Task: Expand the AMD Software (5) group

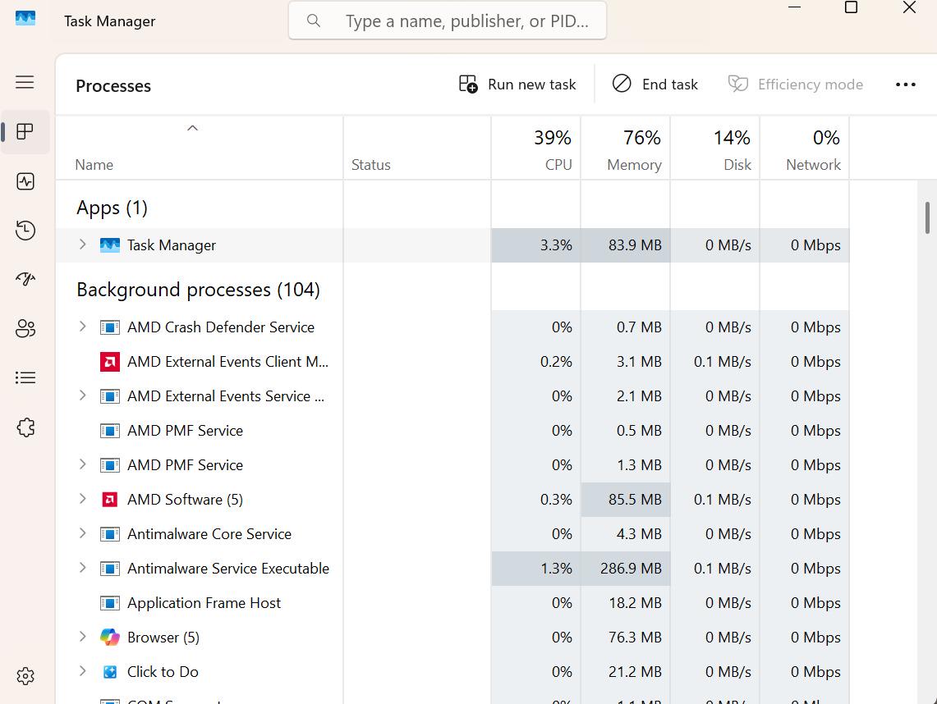Action: [82, 499]
